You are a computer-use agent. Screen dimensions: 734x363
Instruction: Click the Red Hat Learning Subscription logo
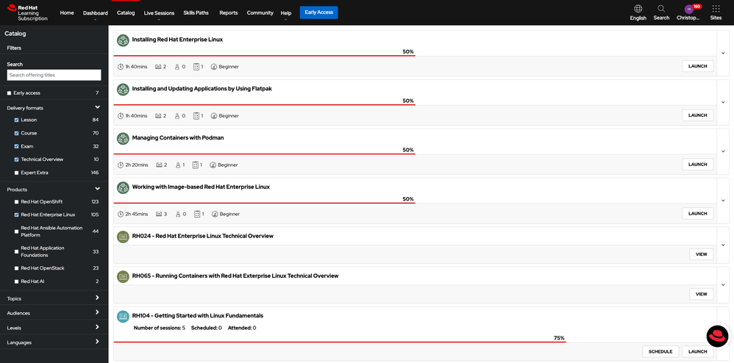(28, 12)
